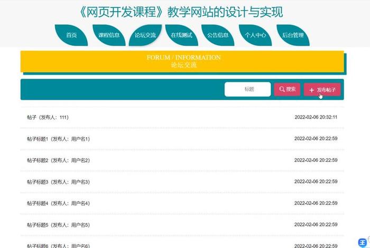Click the timestamp on 帖子标题3 row
Screen dimensions: 370x248
(316, 182)
